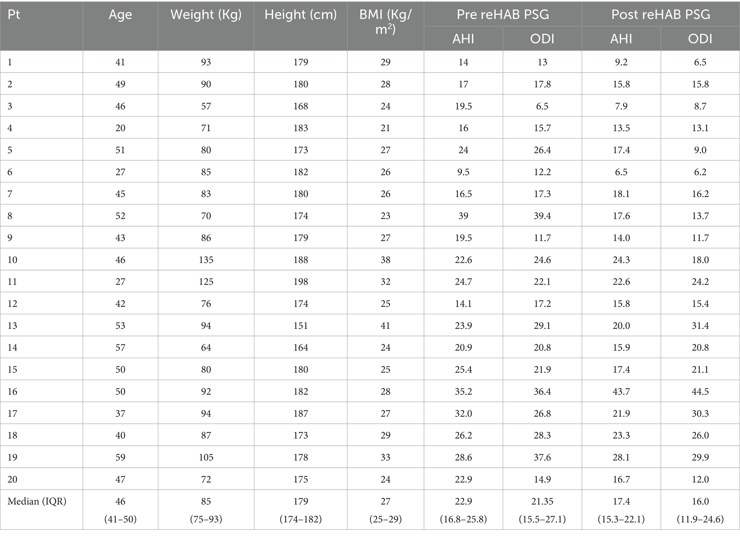This screenshot has height=536, width=740.
Task: Select the "Pre reHAB PSG" group header
Action: [503, 14]
